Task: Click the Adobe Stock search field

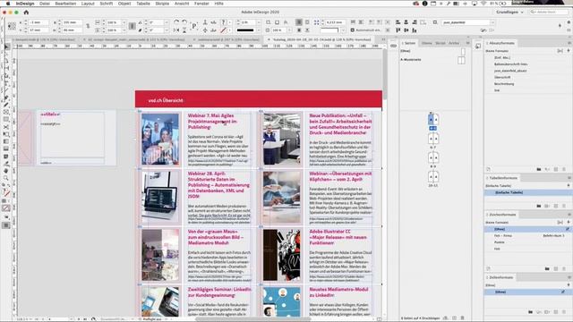Action: pos(549,12)
